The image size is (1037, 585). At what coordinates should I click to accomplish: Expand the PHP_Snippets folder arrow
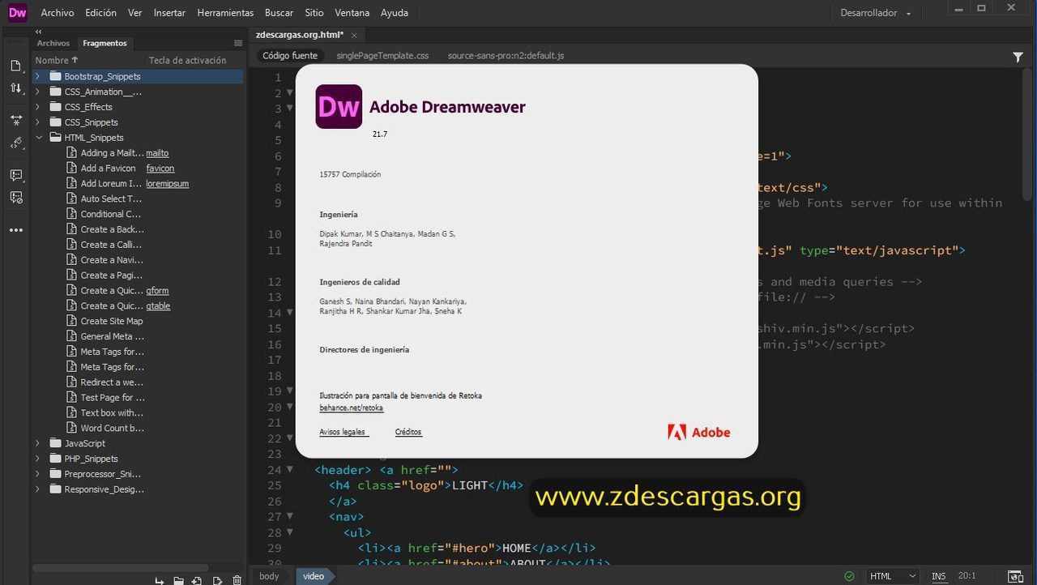[x=38, y=459]
